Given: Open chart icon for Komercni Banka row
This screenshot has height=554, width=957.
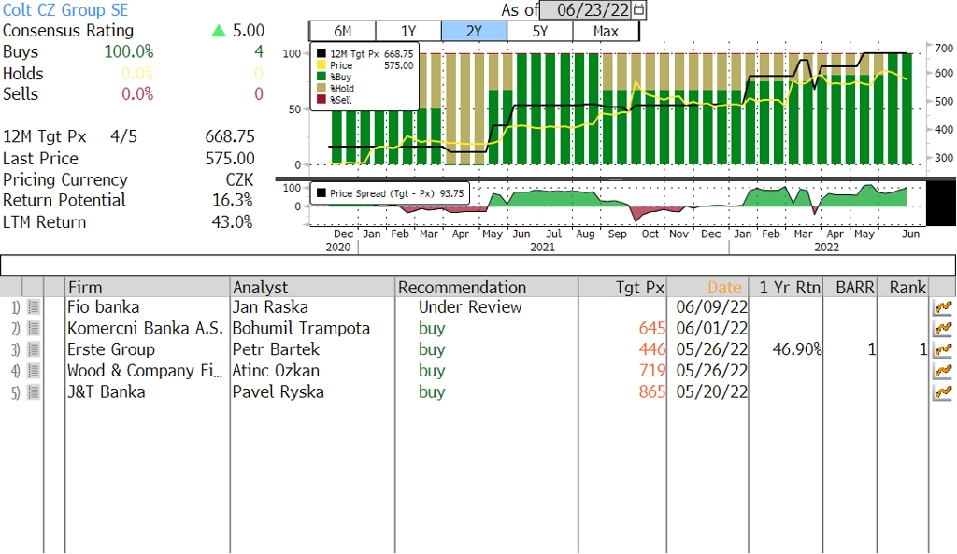Looking at the screenshot, I should point(943,328).
